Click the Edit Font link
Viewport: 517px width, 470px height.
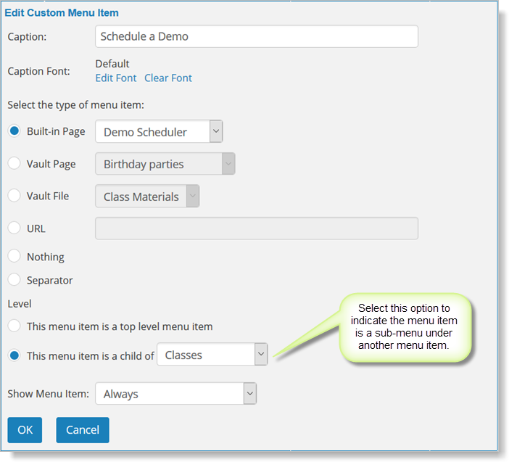tap(116, 78)
